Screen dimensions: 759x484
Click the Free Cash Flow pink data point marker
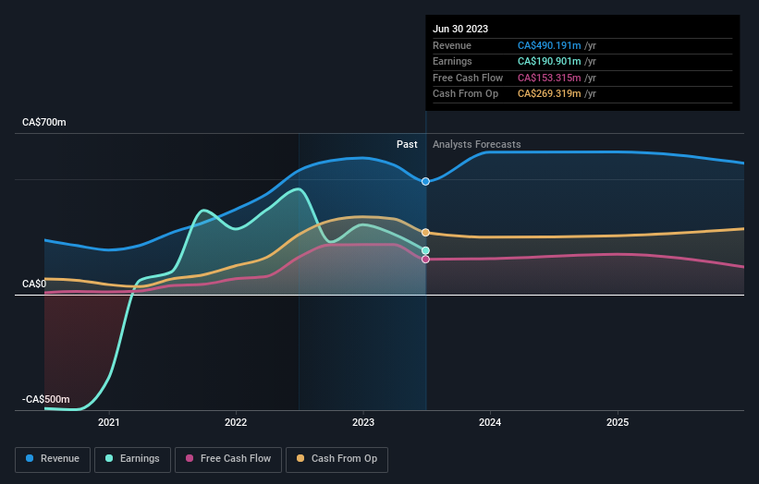pos(425,260)
